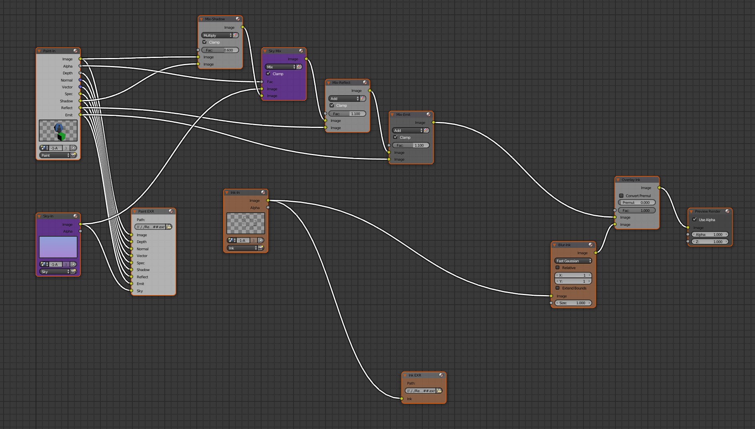Click Fac slider in Mix-Shadow node
Screen dimensions: 755x429
click(x=220, y=50)
